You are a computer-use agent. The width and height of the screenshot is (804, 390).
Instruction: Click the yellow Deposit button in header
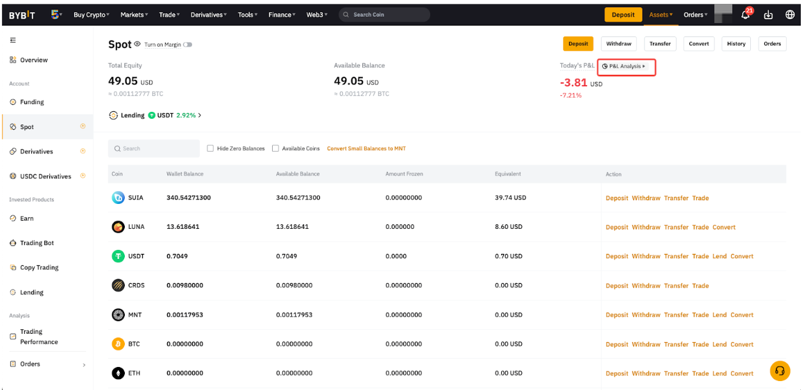tap(623, 15)
